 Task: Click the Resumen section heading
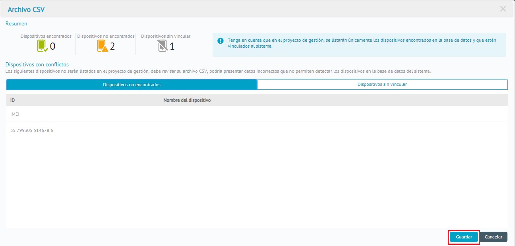tap(16, 24)
